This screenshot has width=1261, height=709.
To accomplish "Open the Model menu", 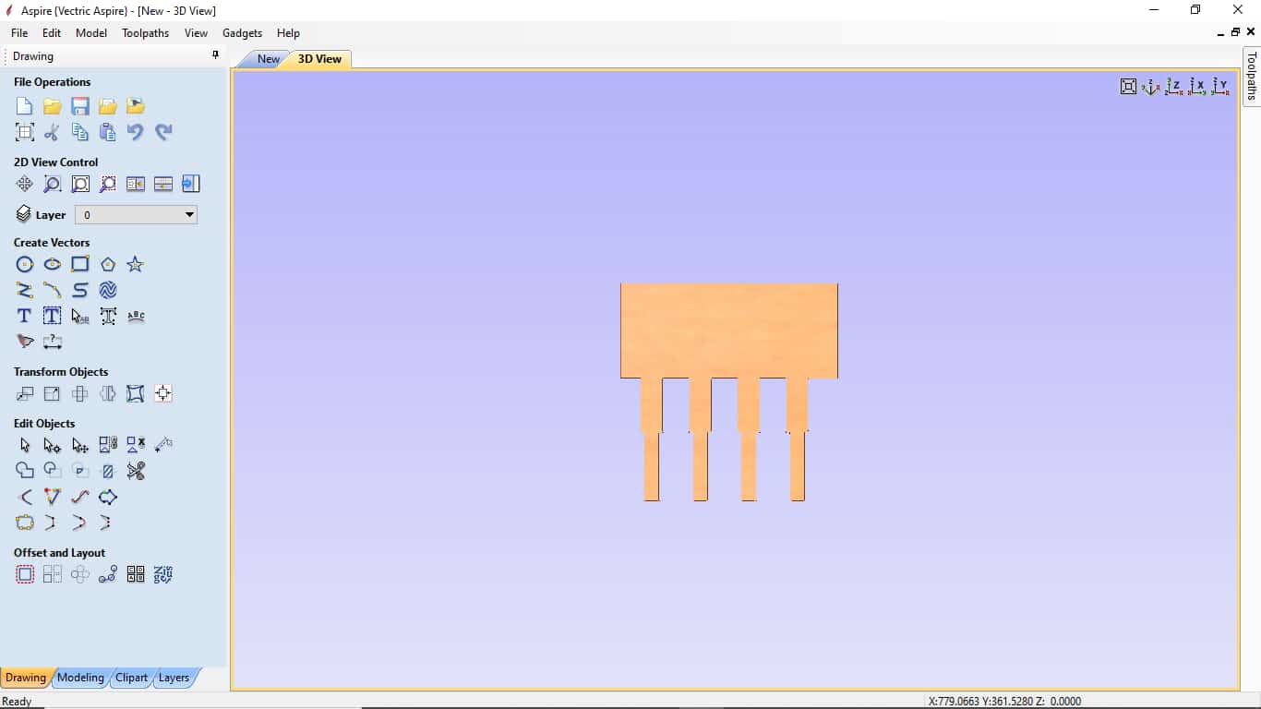I will (x=91, y=32).
